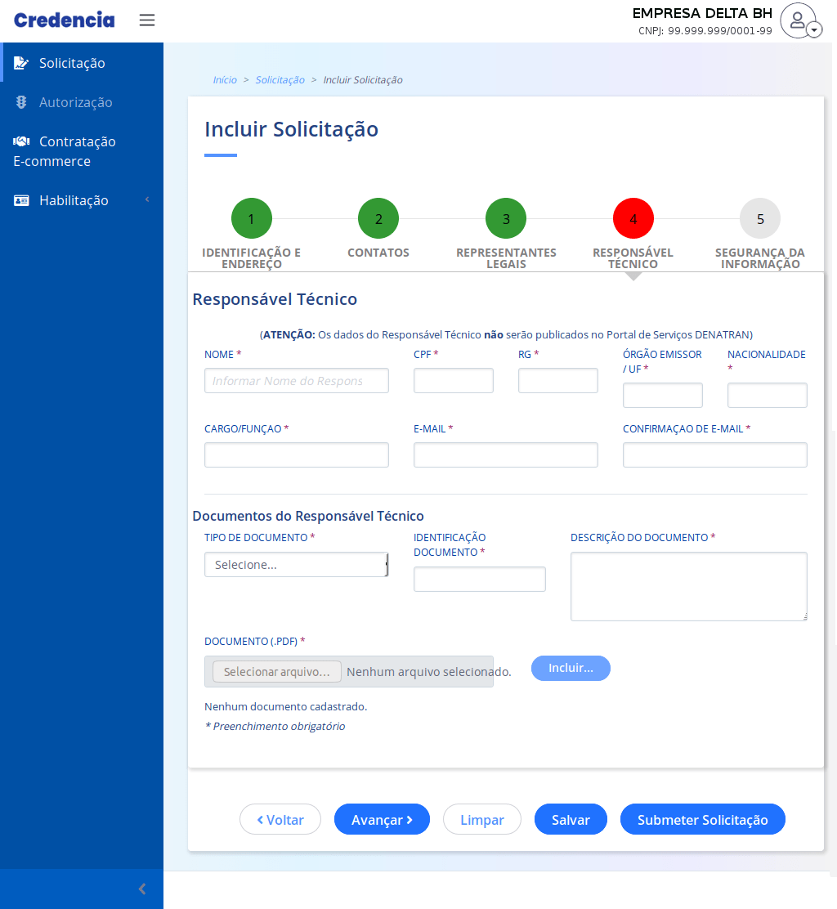
Task: Focus the Nome input field
Action: (296, 381)
